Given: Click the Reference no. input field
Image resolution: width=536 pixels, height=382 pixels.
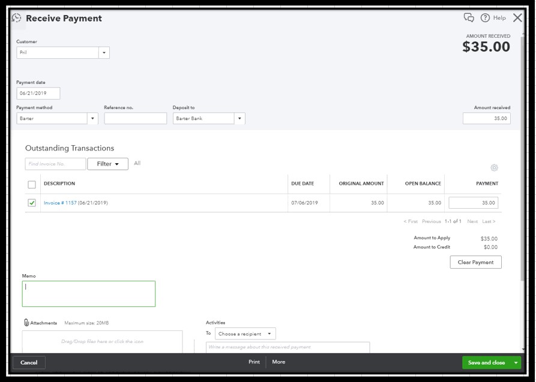Looking at the screenshot, I should 135,119.
